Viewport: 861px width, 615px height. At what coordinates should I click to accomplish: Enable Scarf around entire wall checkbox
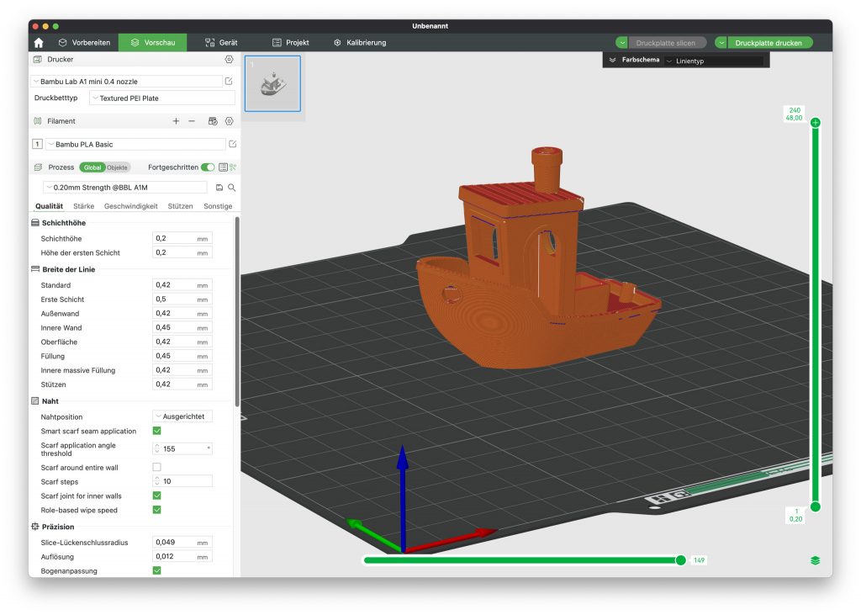[x=156, y=467]
